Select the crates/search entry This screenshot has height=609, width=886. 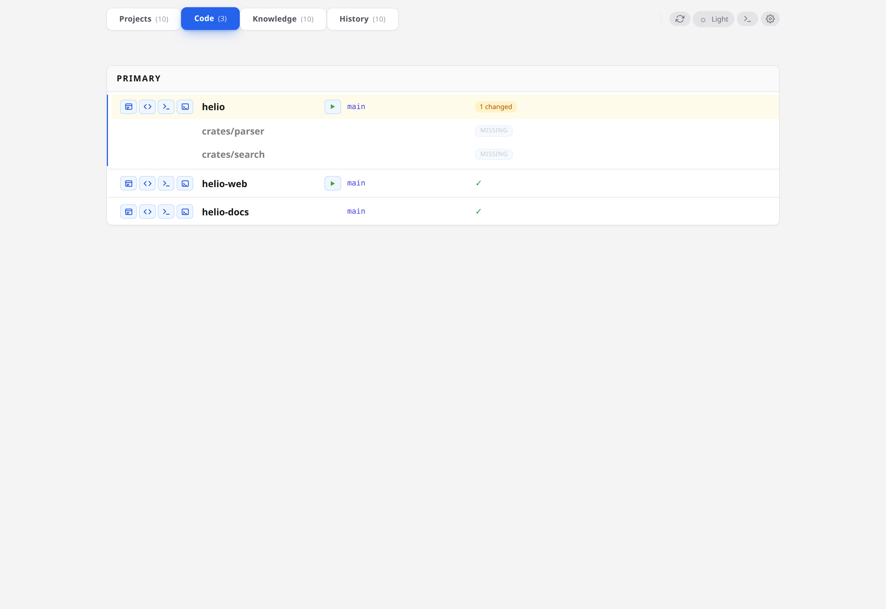point(233,154)
